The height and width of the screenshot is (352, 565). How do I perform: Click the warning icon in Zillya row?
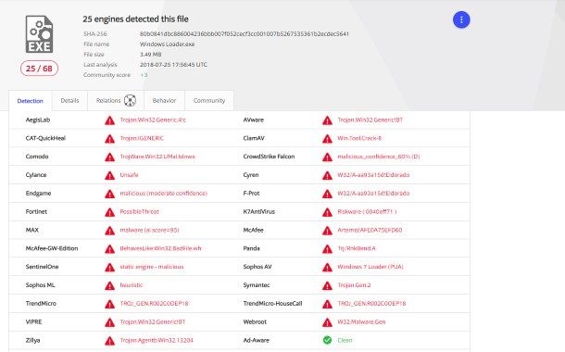tap(109, 341)
